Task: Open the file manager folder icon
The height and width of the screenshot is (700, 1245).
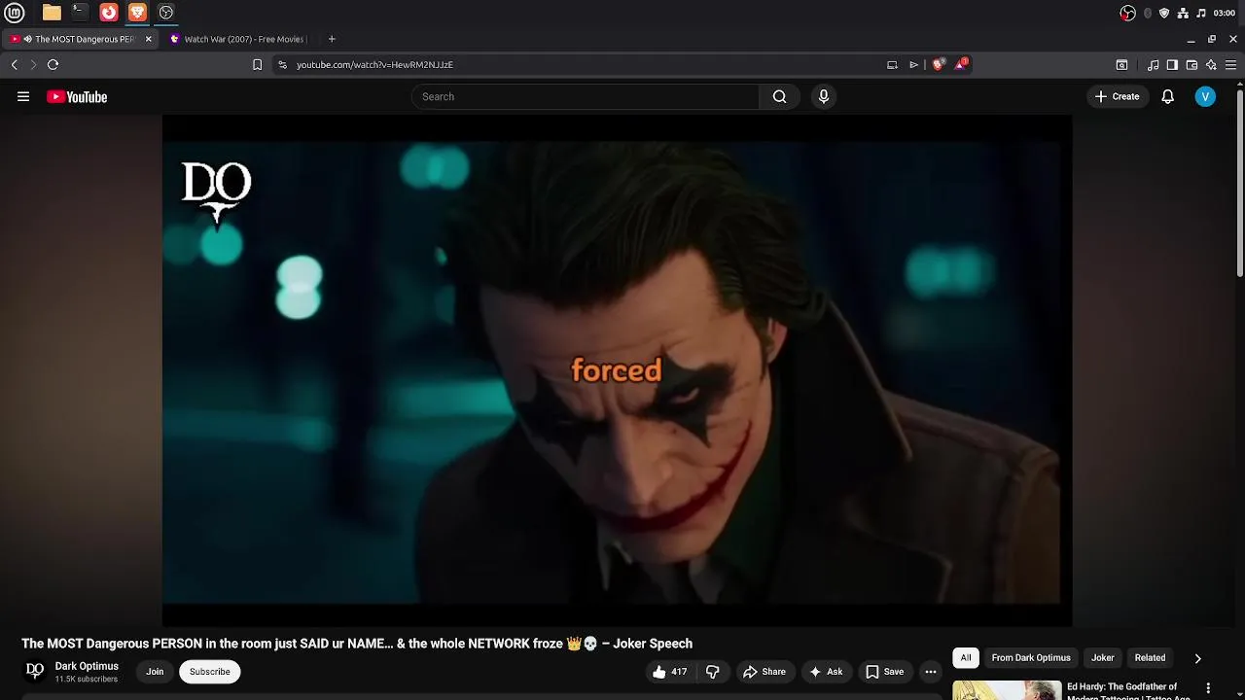Action: [52, 13]
